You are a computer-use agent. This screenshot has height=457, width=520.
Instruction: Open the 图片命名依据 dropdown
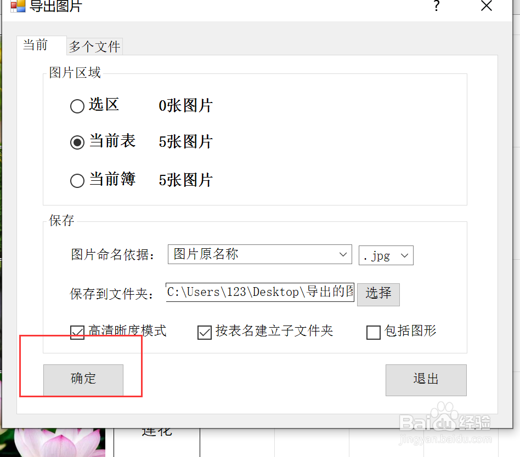259,254
